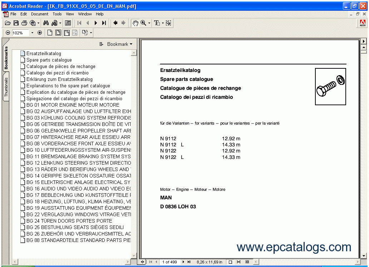This screenshot has height=267, width=369.
Task: Select Single Page layout in status bar
Action: 230,262
